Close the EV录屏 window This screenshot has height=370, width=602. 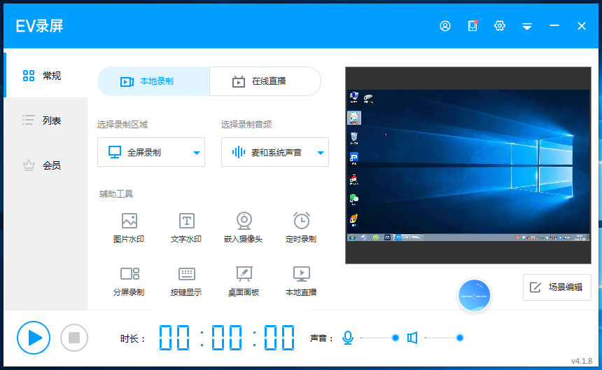(582, 26)
